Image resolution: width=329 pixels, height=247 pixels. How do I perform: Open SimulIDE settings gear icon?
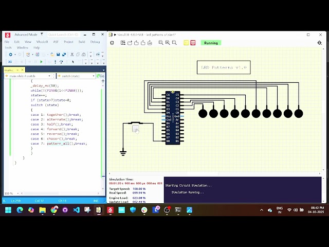coord(112,43)
